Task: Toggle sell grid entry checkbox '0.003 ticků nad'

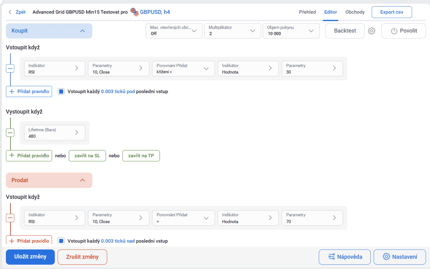Action: [61, 241]
